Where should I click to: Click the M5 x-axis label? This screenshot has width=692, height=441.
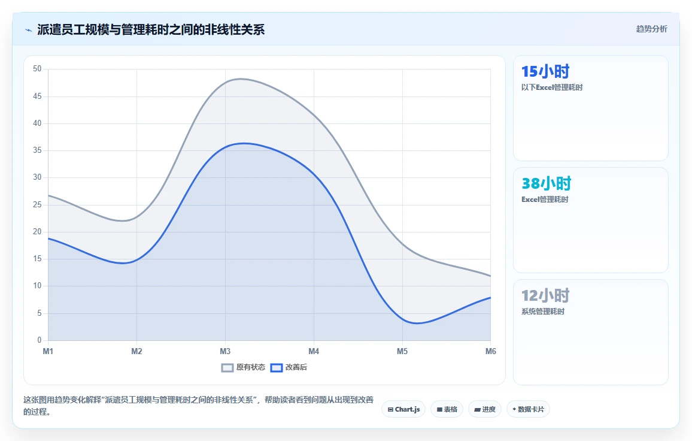tap(402, 351)
